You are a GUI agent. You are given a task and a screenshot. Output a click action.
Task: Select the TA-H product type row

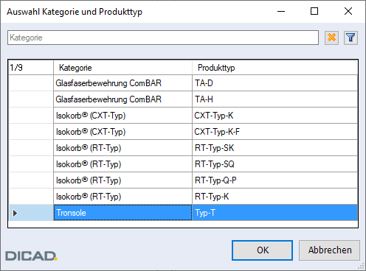point(183,99)
